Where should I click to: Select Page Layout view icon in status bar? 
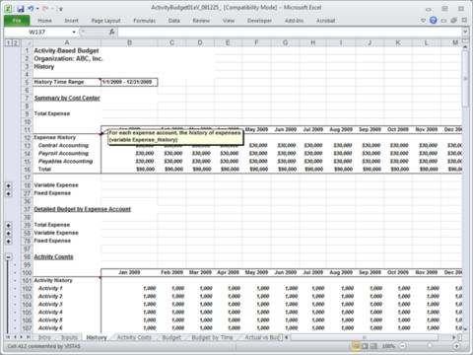[365, 346]
